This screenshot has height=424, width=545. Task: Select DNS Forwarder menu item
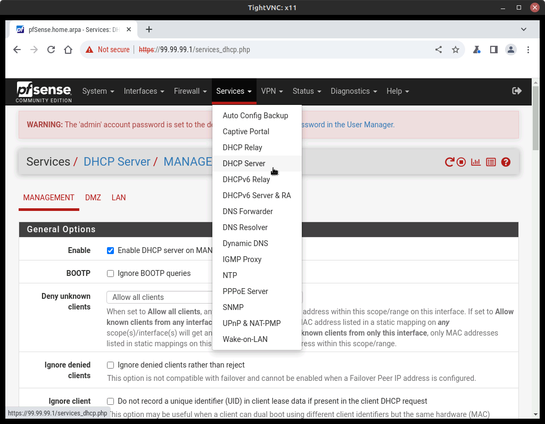pyautogui.click(x=257, y=211)
